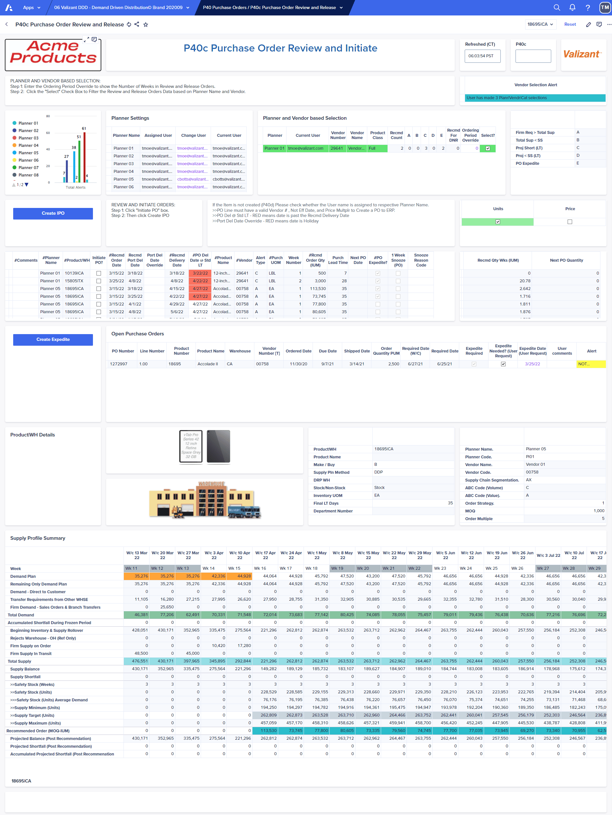
Task: Open the help question mark
Action: pos(588,7)
